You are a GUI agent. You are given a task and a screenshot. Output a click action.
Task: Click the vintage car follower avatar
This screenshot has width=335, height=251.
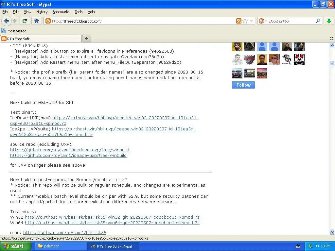click(237, 73)
